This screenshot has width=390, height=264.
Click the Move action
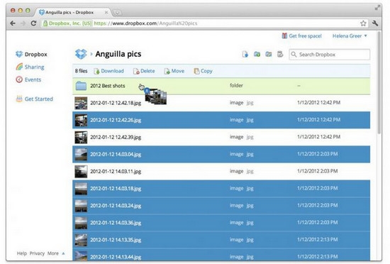click(174, 71)
